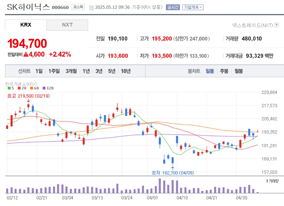Viewport: 284px width, 206px height.
Task: Click the purple 거래량 volume legend marker
Action: point(267,181)
